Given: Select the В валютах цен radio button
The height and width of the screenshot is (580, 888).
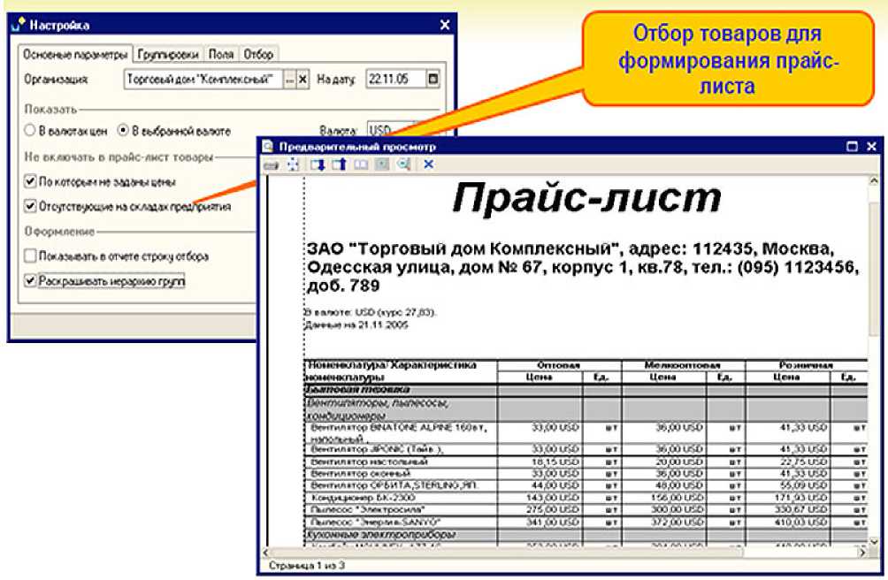Looking at the screenshot, I should click(x=30, y=131).
